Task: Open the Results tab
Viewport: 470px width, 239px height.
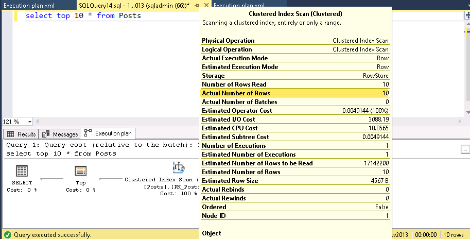Action: coord(21,134)
